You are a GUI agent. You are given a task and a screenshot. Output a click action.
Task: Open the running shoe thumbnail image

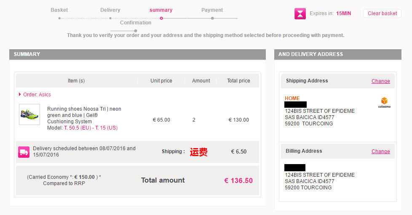29,114
